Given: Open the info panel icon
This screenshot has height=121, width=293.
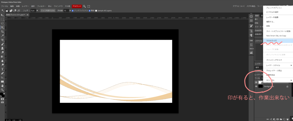Looking at the screenshot, I should coord(251,16).
